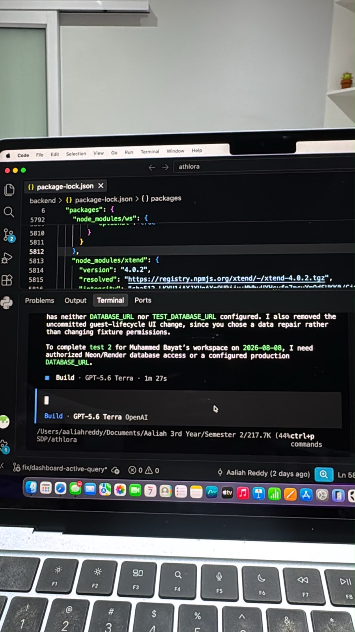
Task: Click the blue magnifier zoom button
Action: tap(323, 474)
